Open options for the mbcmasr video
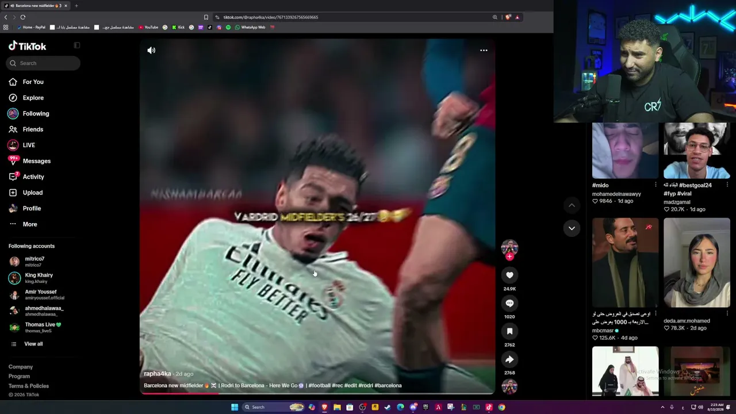Viewport: 736px width, 414px height. pos(655,313)
